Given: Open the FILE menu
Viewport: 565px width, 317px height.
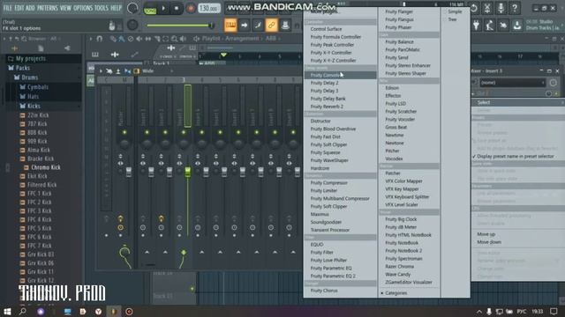Looking at the screenshot, I should [x=7, y=8].
